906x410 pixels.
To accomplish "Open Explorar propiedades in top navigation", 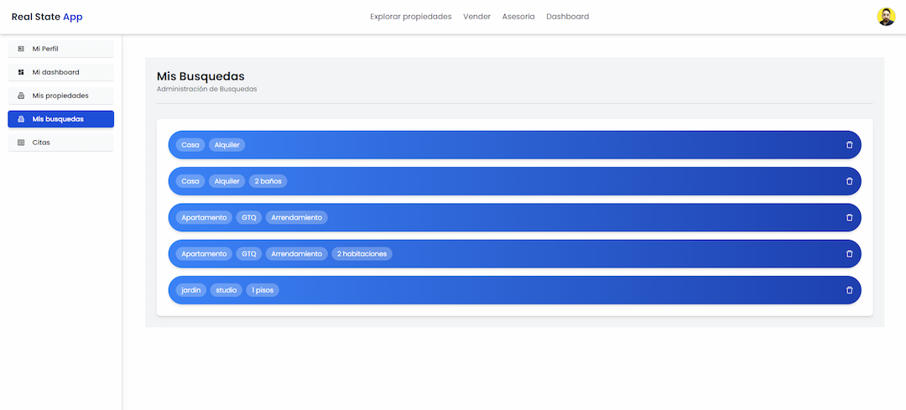I will point(410,17).
